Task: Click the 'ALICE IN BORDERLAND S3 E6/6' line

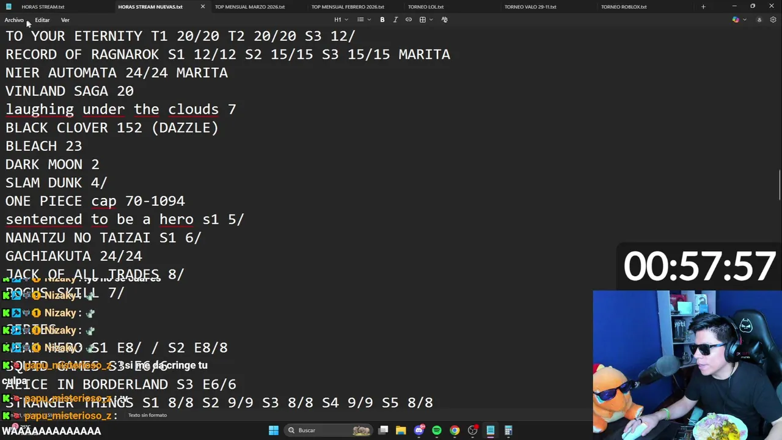Action: pos(121,384)
